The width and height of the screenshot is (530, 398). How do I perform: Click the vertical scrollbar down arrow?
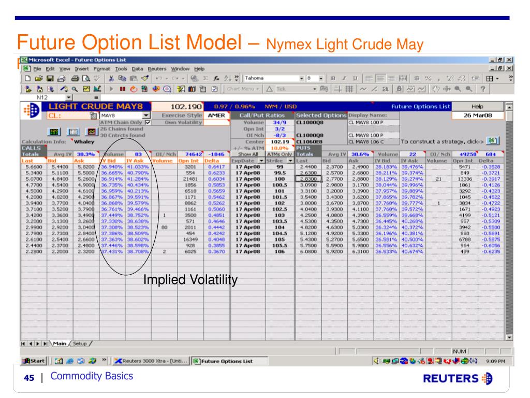click(509, 337)
